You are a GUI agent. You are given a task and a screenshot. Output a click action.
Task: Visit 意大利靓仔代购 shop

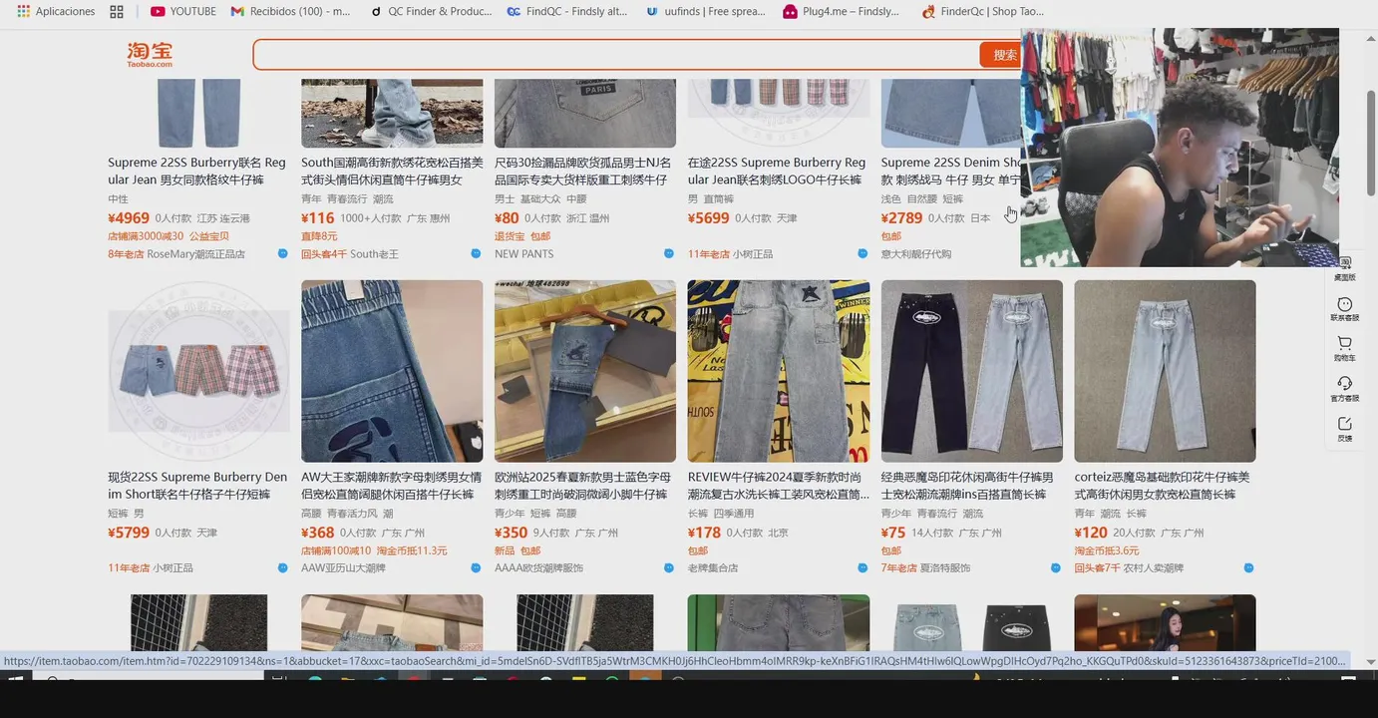click(x=916, y=254)
